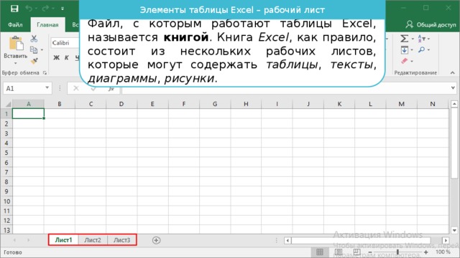Viewport: 460px width, 258px height.
Task: Toggle italic with the К button
Action: pos(67,57)
